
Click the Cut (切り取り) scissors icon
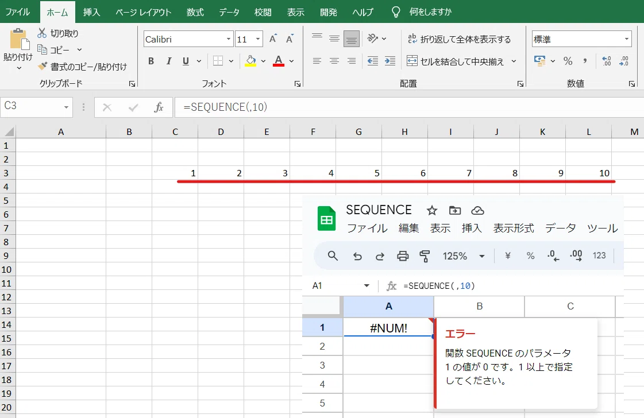click(42, 33)
